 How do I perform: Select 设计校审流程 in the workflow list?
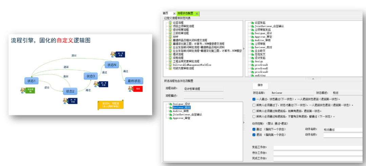coord(181,30)
